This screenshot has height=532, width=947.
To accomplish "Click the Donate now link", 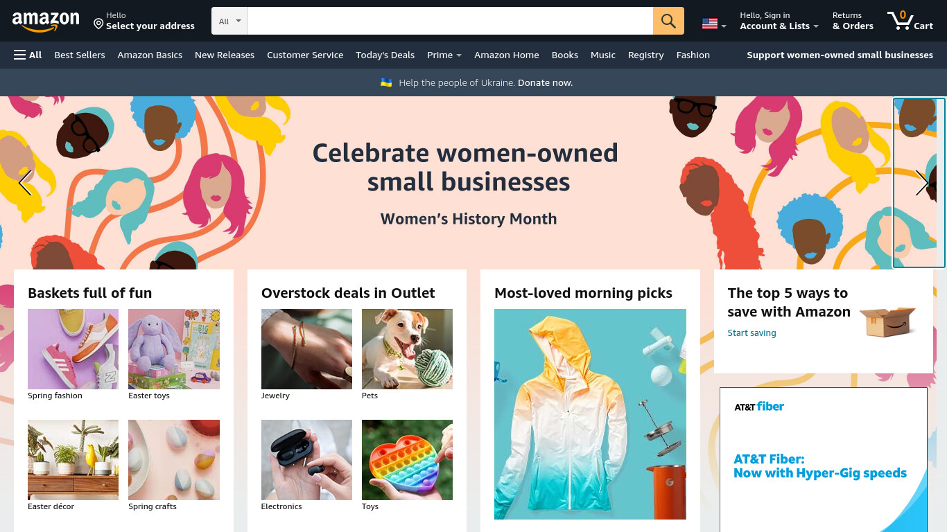I will (545, 82).
